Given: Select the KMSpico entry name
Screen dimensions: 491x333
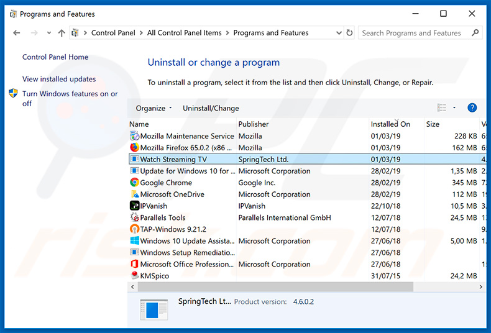Looking at the screenshot, I should (x=154, y=276).
